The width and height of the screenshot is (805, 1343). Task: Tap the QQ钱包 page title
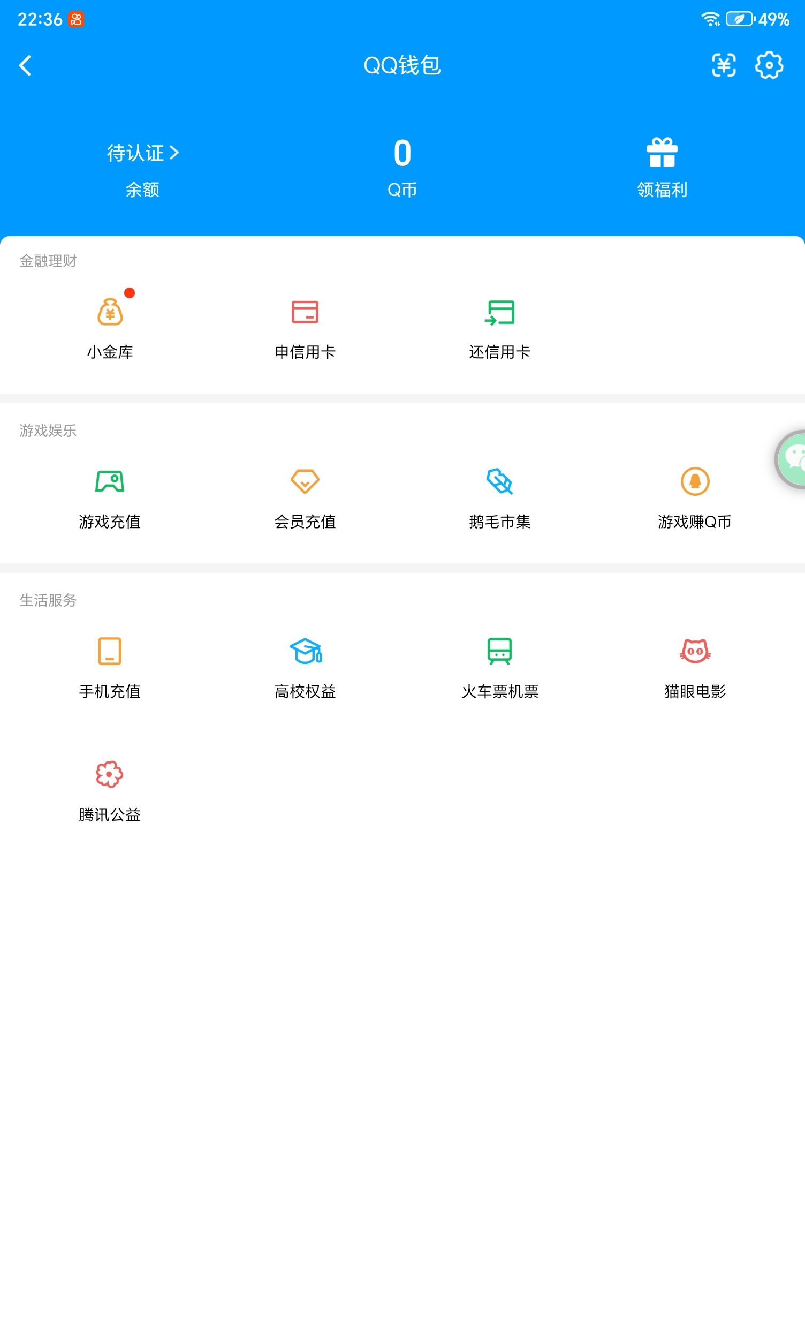click(402, 66)
